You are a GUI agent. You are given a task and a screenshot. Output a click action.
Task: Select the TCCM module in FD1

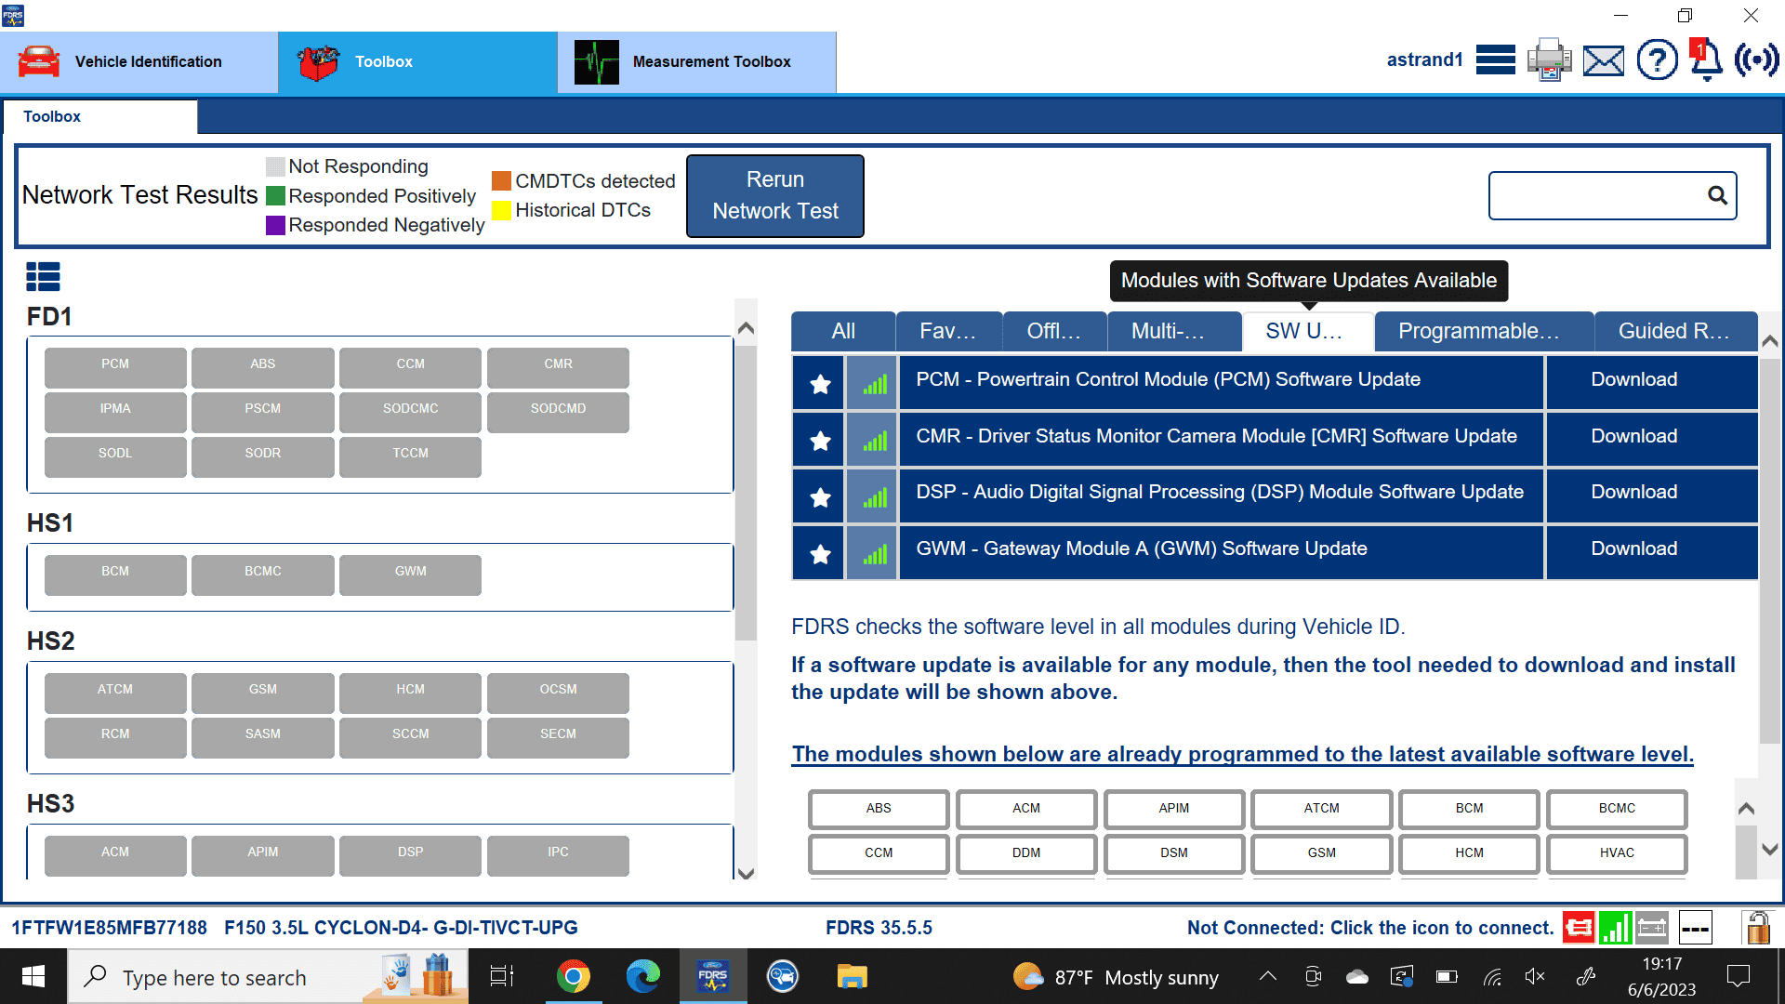click(410, 456)
